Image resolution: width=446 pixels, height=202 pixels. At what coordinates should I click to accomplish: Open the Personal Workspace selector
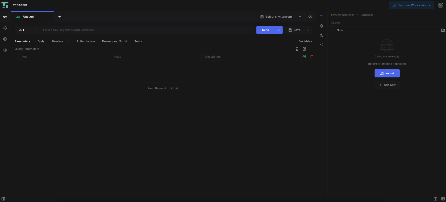pyautogui.click(x=411, y=5)
